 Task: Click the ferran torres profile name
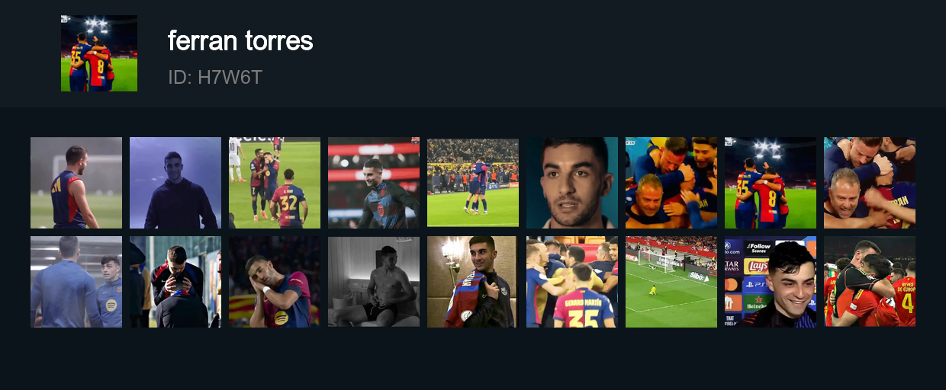(240, 40)
